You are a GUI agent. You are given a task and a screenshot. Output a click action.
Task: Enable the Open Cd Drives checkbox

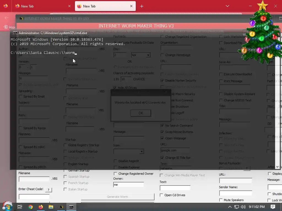pyautogui.click(x=161, y=195)
